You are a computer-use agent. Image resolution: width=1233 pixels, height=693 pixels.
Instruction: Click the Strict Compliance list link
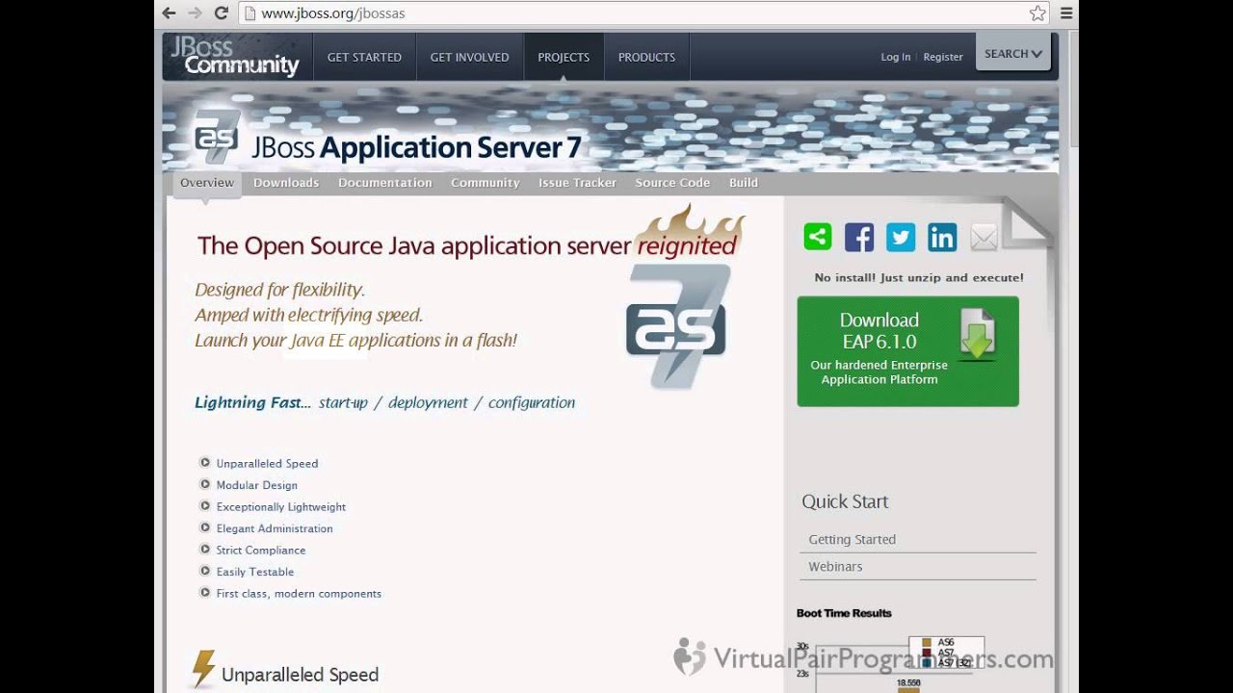click(261, 551)
